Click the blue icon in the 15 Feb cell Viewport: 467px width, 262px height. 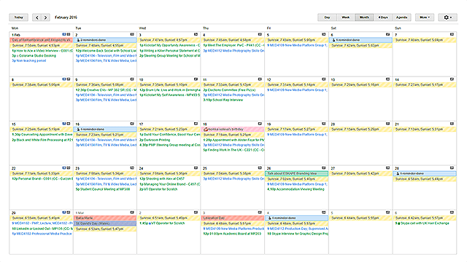coord(64,124)
